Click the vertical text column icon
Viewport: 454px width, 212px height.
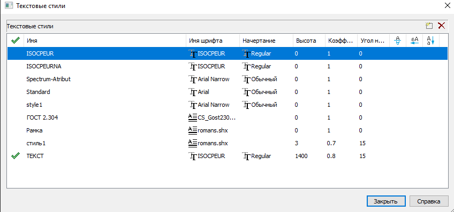click(431, 41)
